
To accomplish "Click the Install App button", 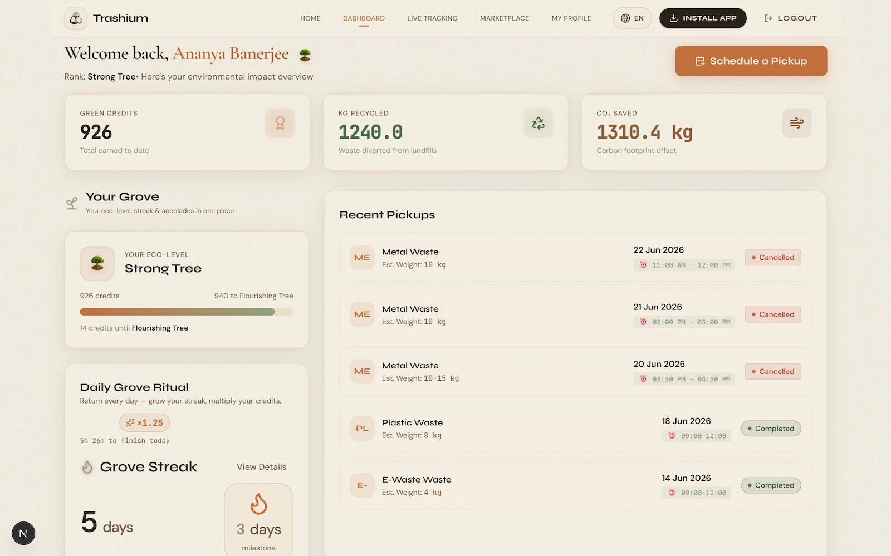I will pos(703,18).
